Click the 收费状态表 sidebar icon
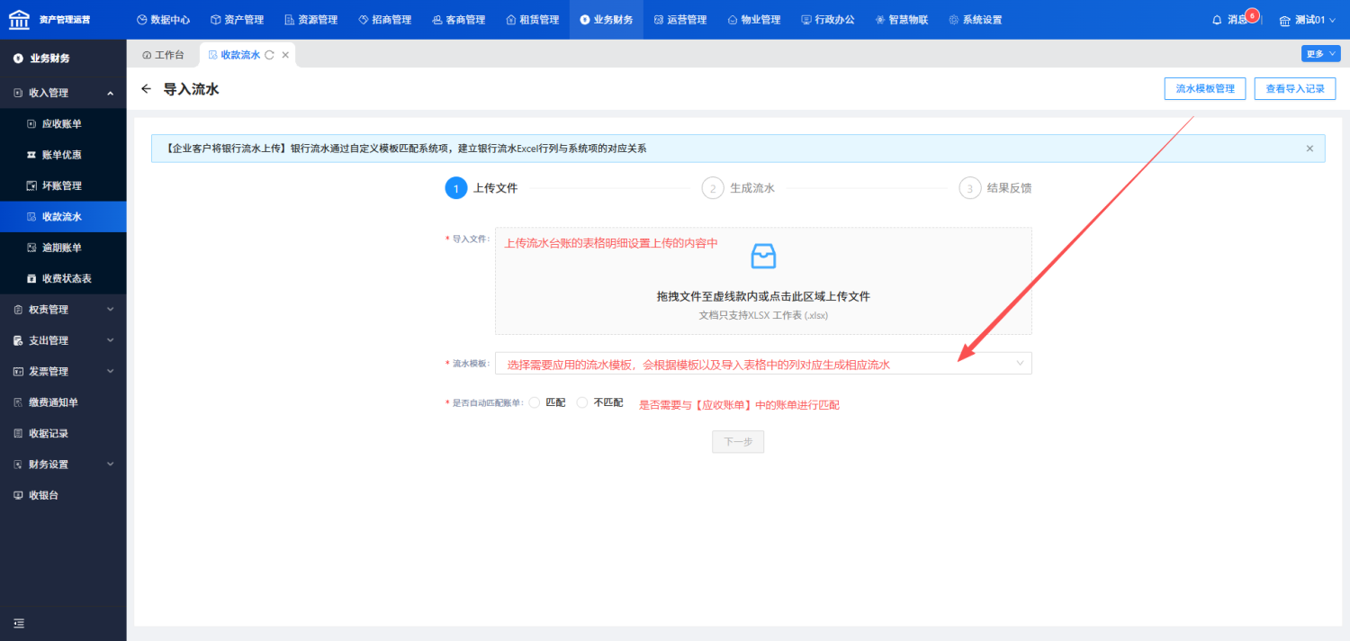 pyautogui.click(x=31, y=278)
